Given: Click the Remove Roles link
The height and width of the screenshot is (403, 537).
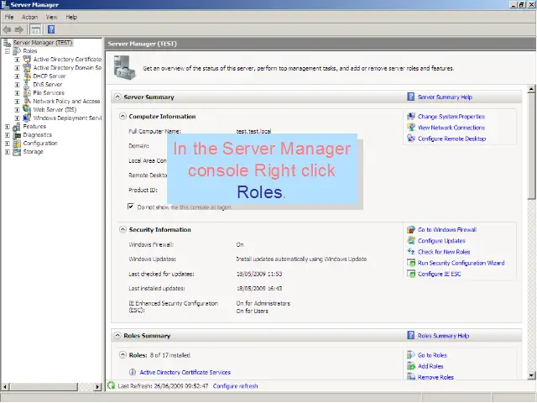Looking at the screenshot, I should pyautogui.click(x=435, y=377).
